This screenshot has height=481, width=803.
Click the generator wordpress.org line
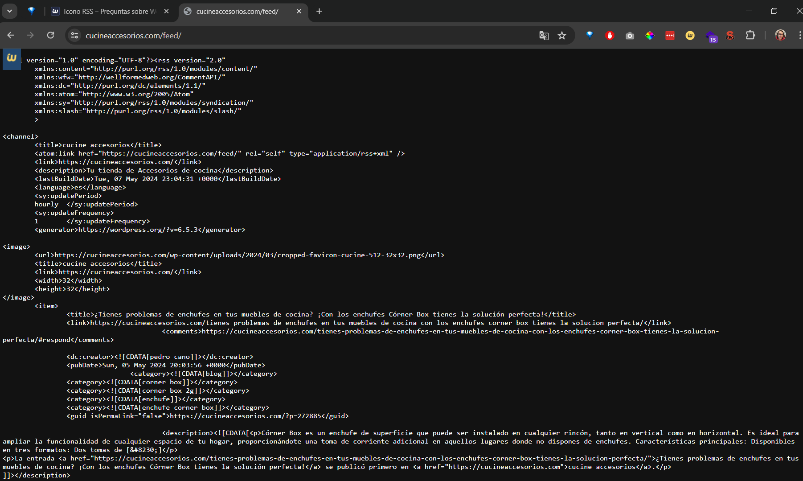point(140,230)
